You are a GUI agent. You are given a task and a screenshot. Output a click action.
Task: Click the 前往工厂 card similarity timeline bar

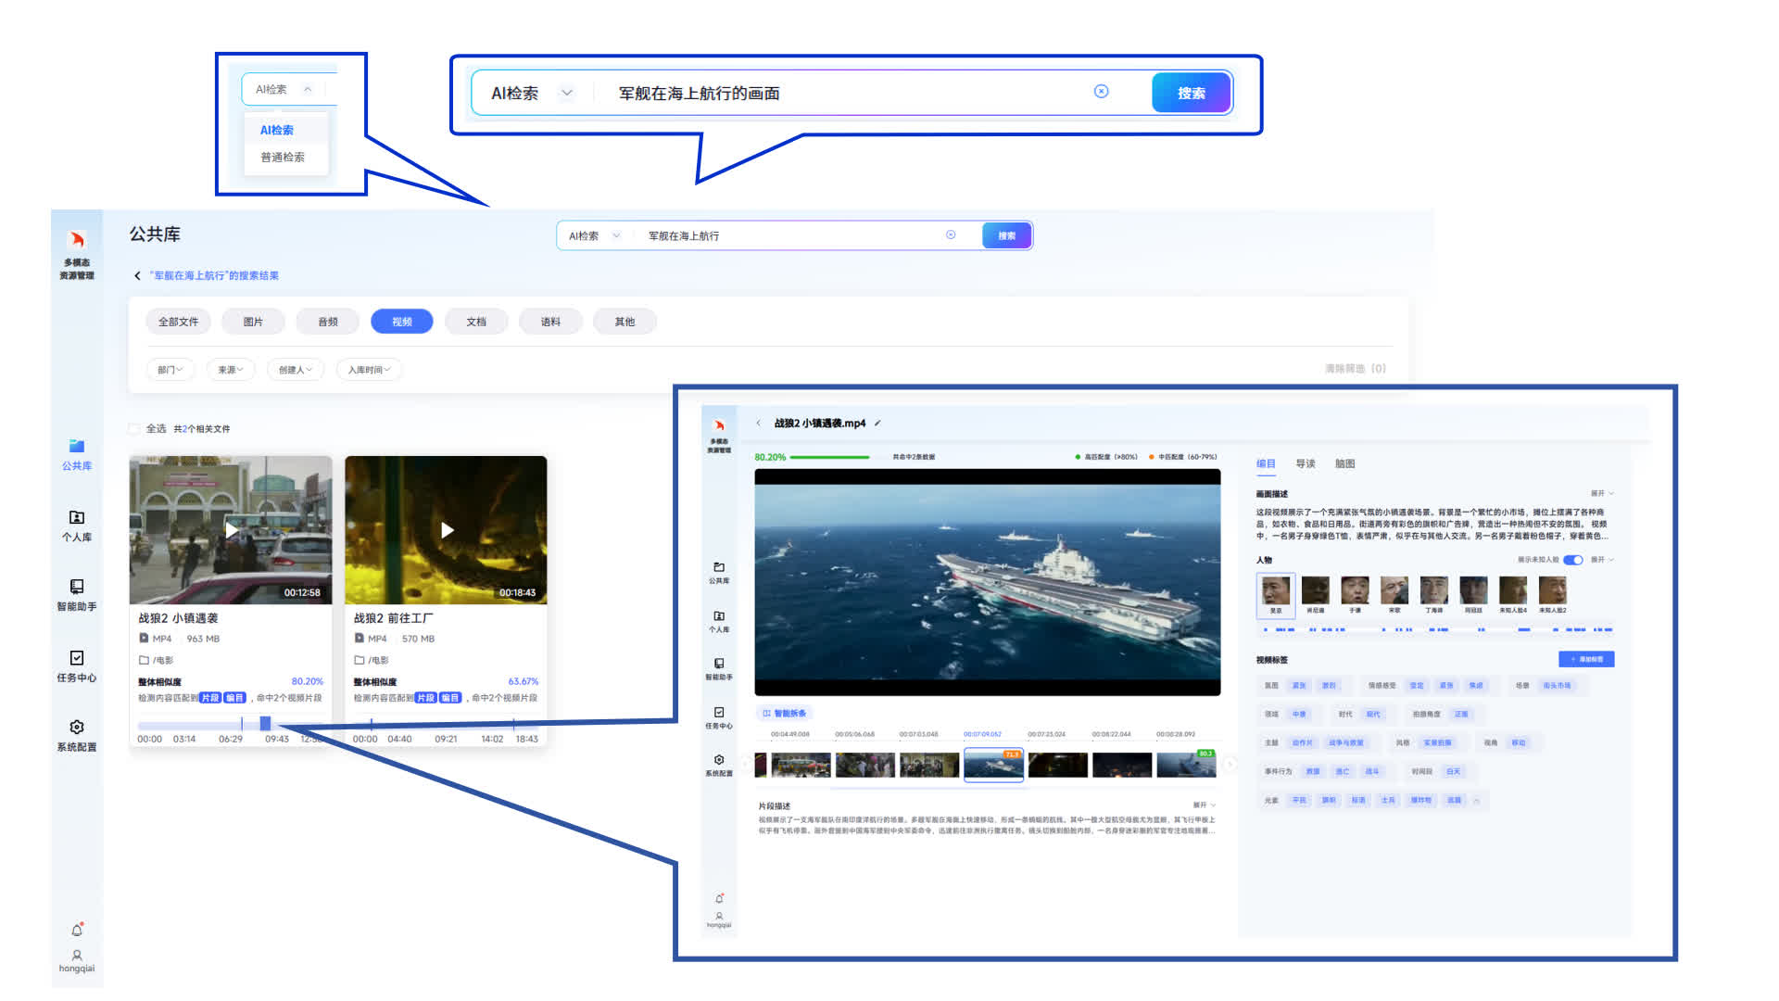point(446,725)
